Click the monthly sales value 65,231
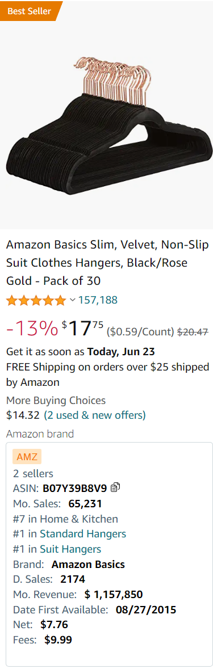The height and width of the screenshot is (669, 213). [85, 504]
